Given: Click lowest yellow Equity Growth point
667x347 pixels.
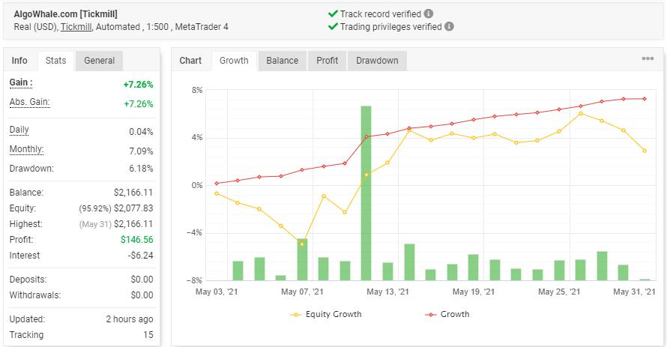Looking at the screenshot, I should [302, 244].
